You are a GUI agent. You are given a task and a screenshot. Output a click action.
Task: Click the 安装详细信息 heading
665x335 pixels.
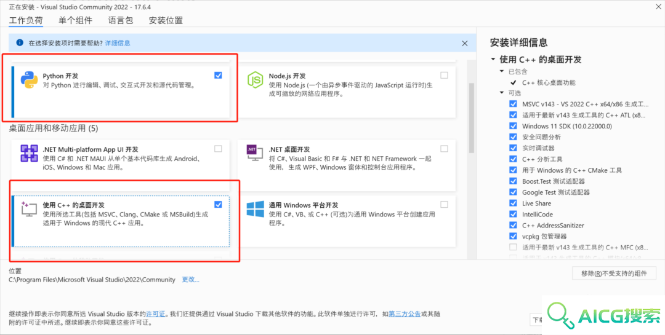coord(518,42)
